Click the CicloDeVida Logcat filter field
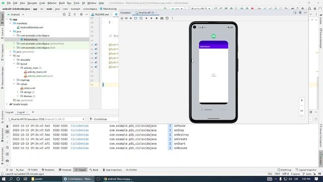323x182 pixels. coord(103,119)
